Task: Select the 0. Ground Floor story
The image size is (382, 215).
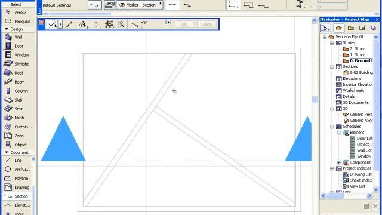Action: 358,60
